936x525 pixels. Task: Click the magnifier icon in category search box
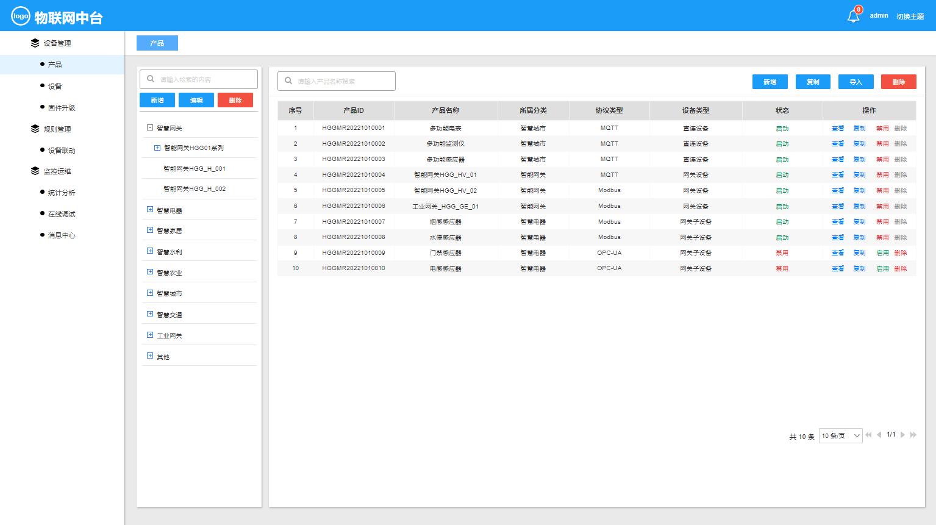pos(150,79)
